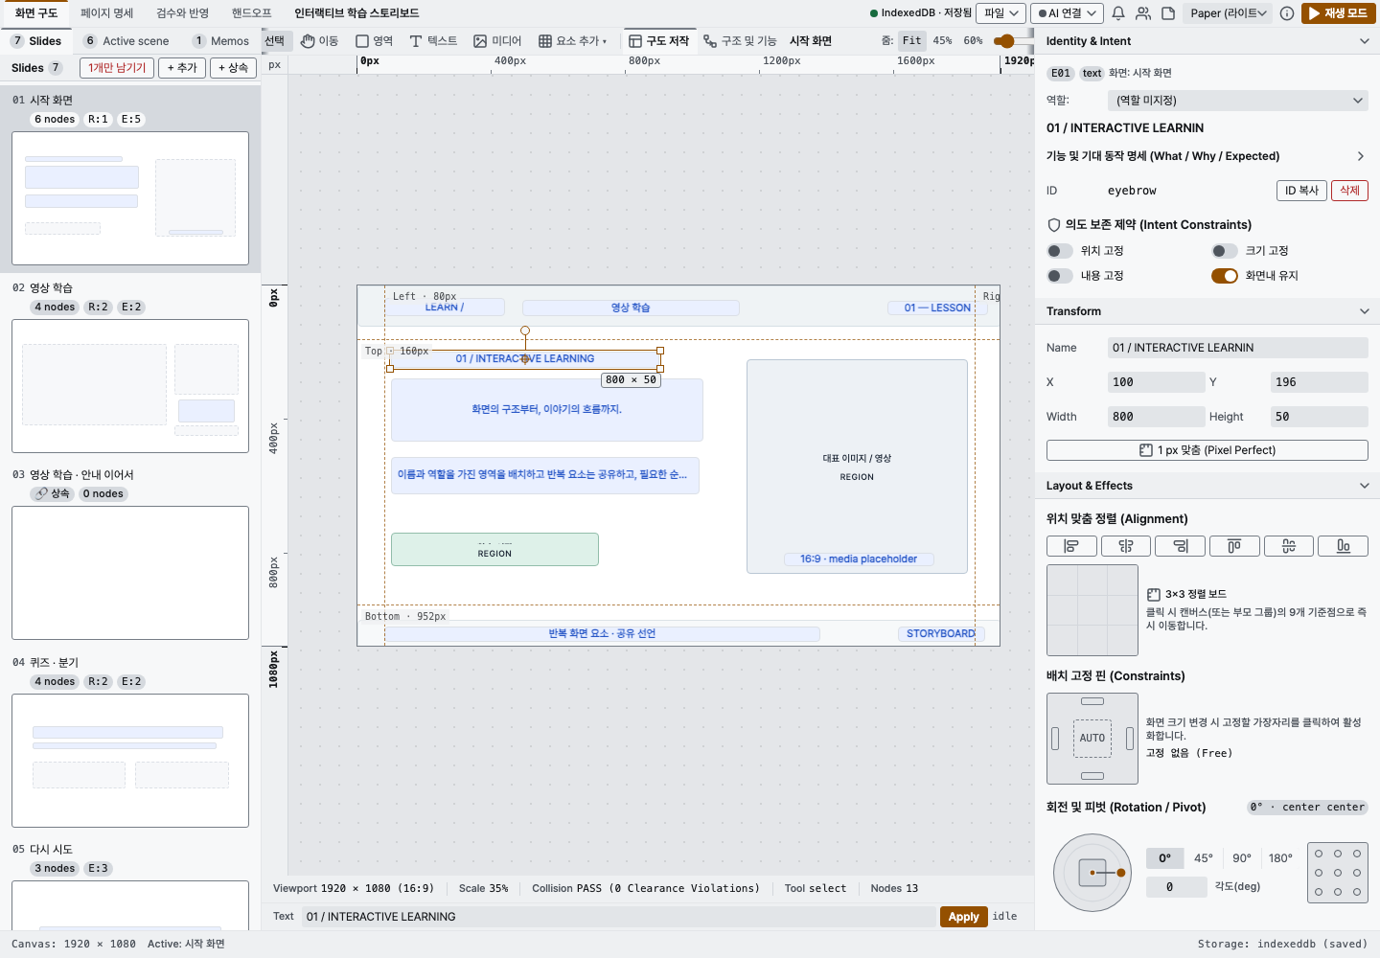The width and height of the screenshot is (1380, 958).
Task: Select the 이동 hand tool
Action: 319,41
